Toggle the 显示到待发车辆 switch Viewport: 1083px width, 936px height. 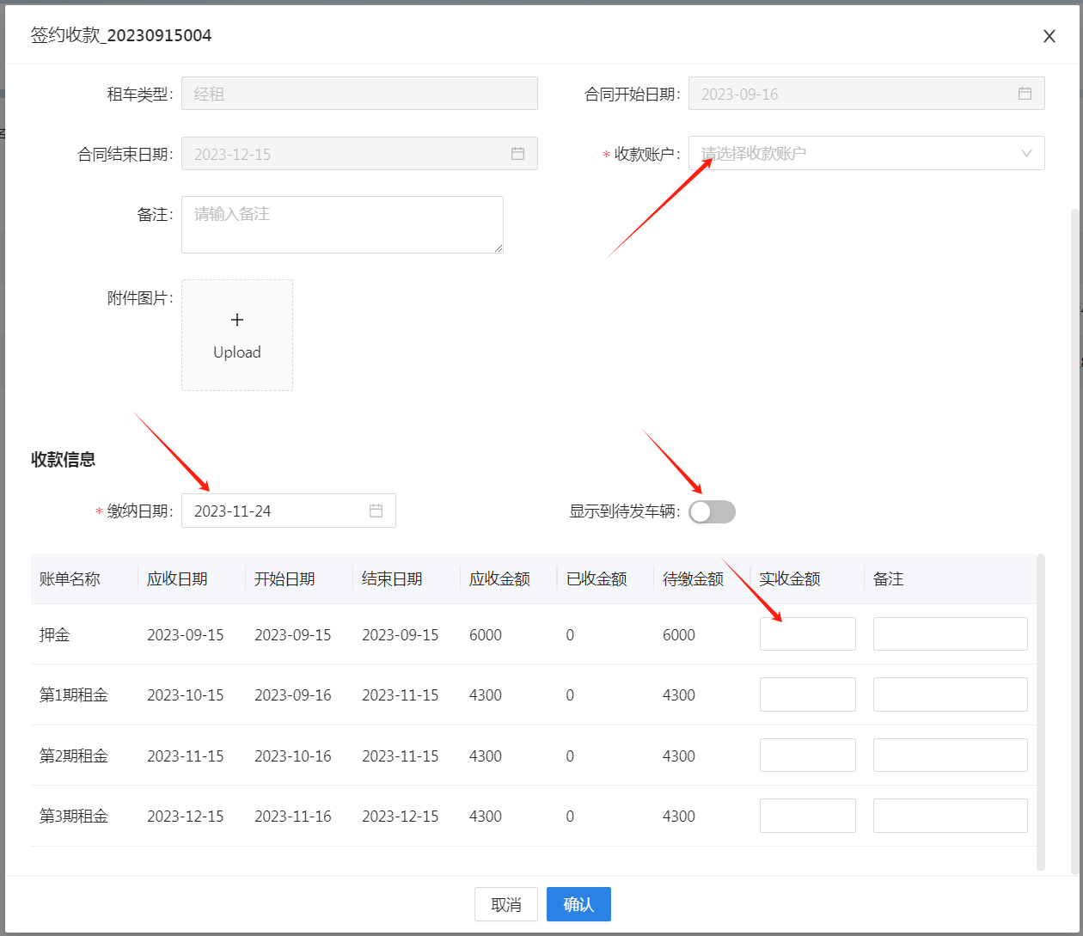click(x=712, y=512)
